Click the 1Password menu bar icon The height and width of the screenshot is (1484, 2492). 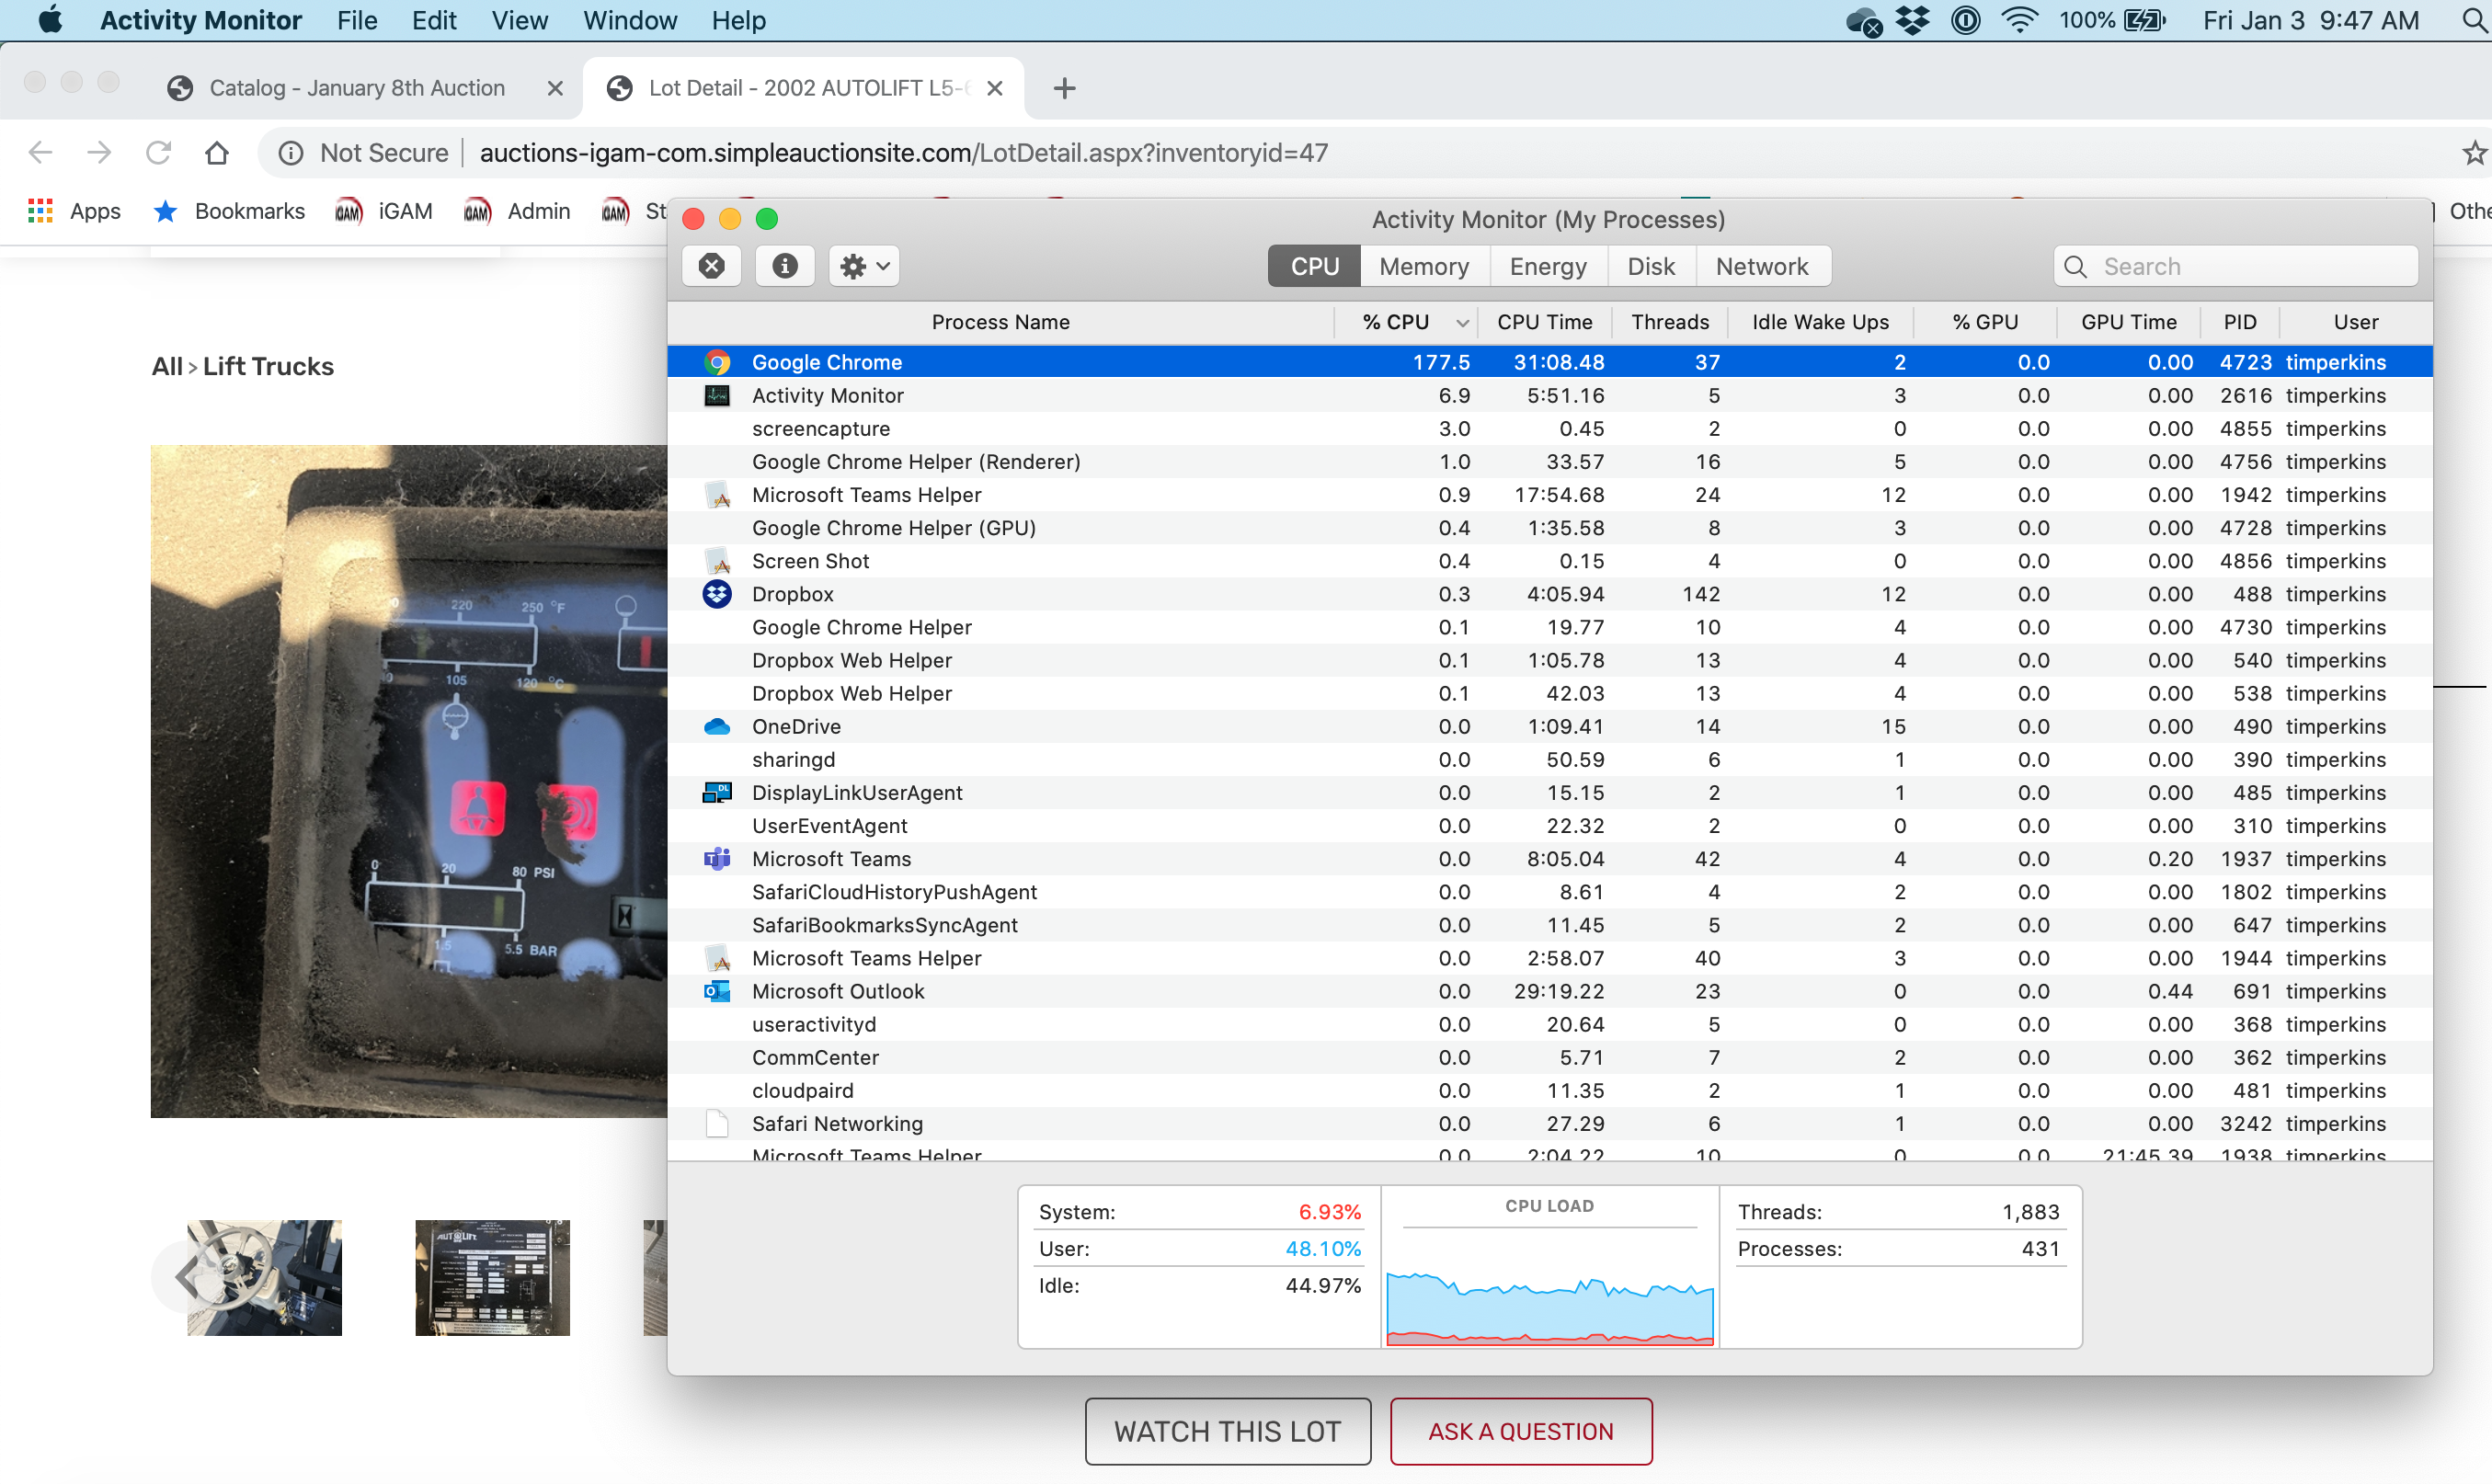click(x=1965, y=20)
